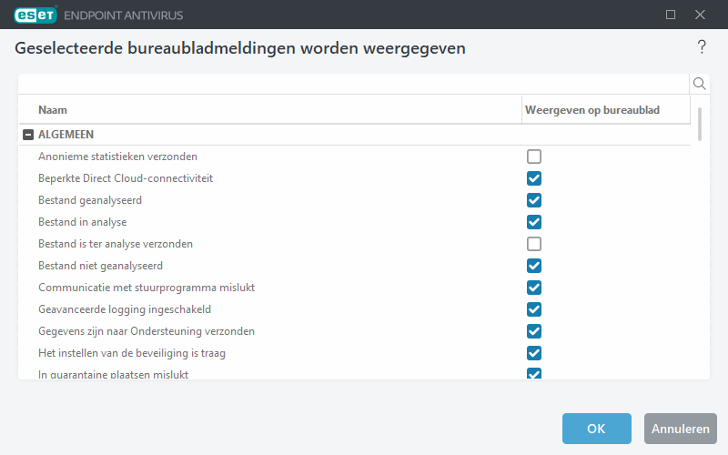
Task: Click the OK button
Action: 597,429
